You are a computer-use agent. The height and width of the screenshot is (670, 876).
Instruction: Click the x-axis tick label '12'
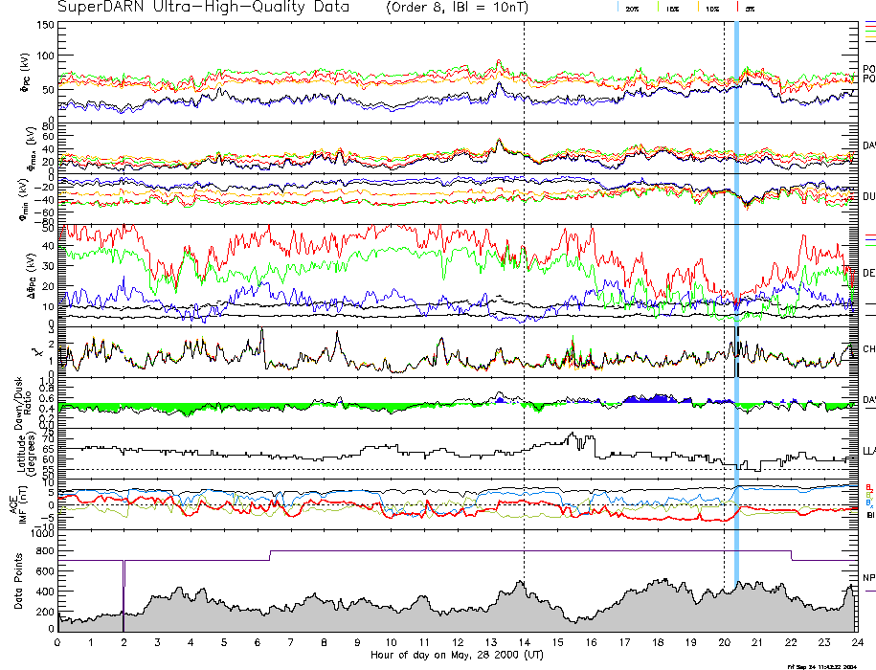coord(458,642)
